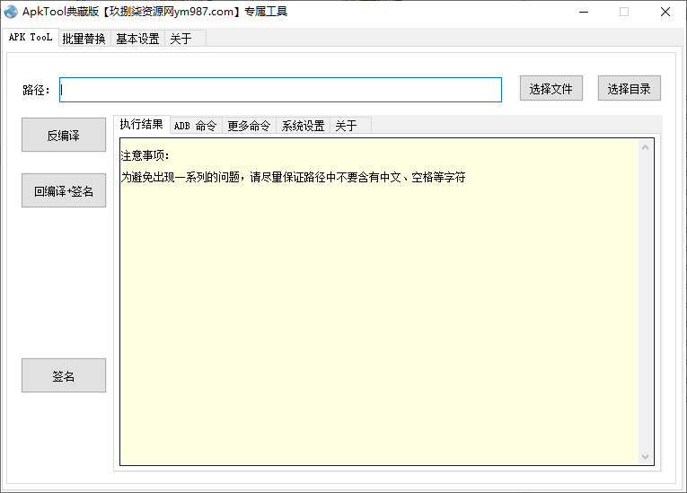Open the 更多命令 tab
This screenshot has height=493, width=687.
[249, 126]
